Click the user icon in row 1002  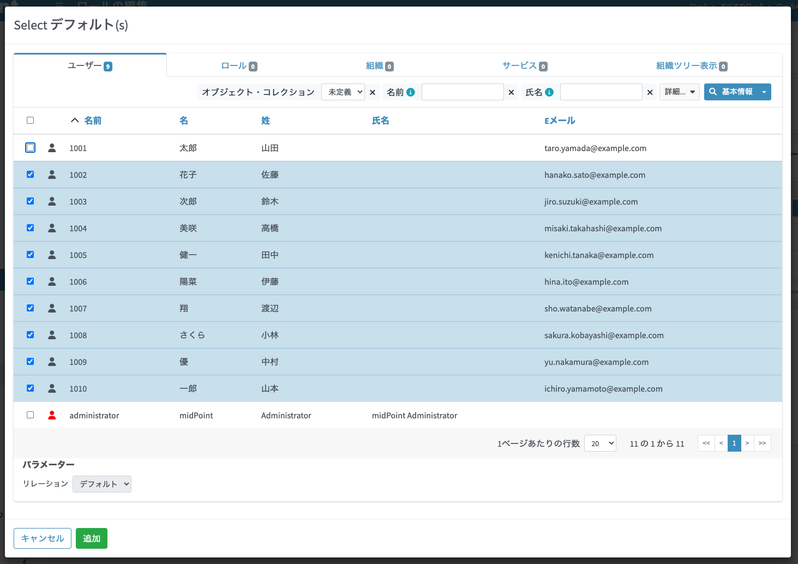[52, 175]
